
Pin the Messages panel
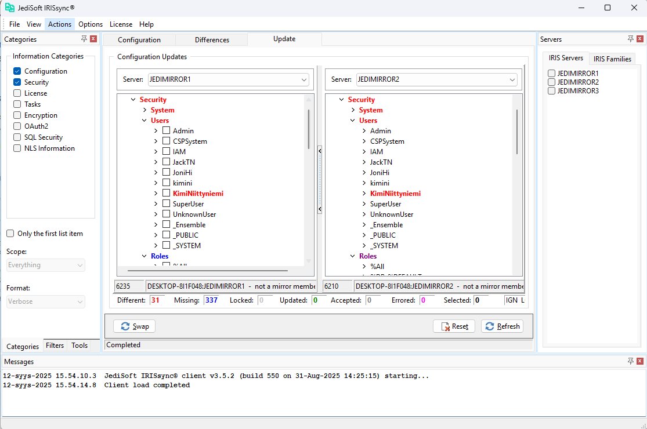tap(631, 361)
